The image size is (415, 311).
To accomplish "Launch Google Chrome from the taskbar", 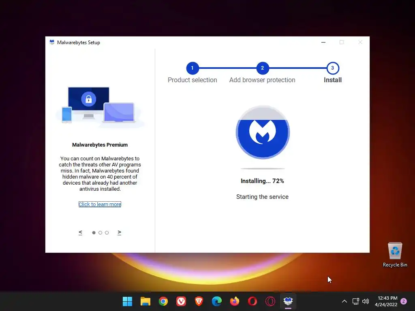I will 163,301.
